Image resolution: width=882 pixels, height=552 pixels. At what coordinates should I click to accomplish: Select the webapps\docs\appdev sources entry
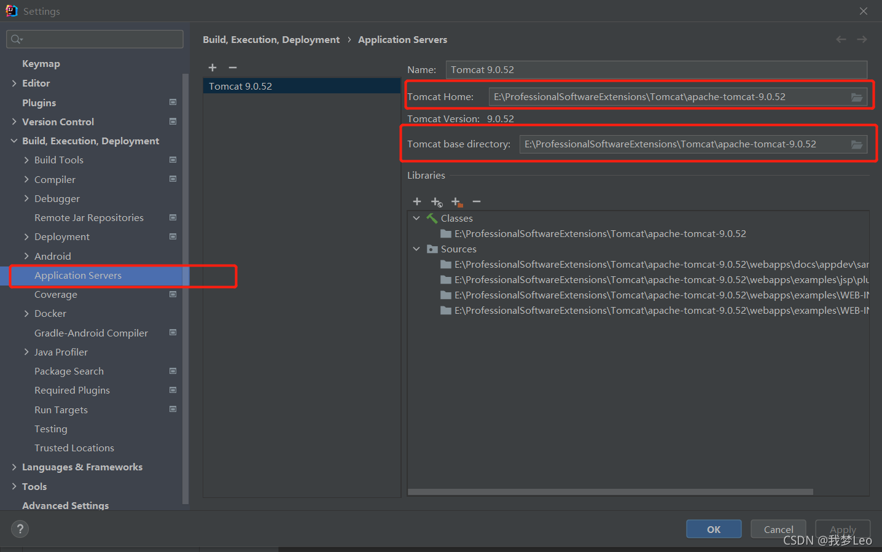pos(655,265)
